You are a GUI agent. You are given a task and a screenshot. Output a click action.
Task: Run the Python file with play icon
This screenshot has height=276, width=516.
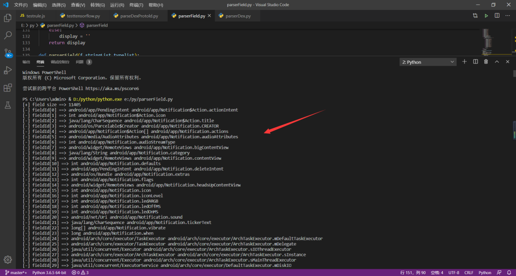[x=486, y=16]
